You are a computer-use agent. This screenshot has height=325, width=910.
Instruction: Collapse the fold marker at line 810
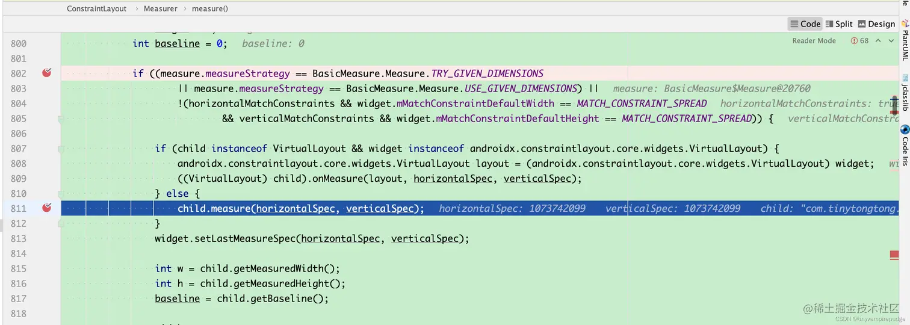point(61,194)
